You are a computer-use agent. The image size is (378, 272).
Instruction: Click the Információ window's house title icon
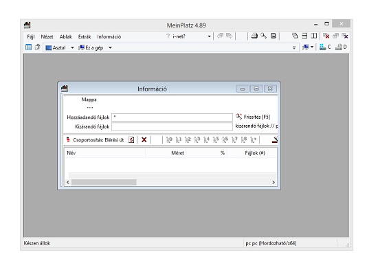coord(65,89)
